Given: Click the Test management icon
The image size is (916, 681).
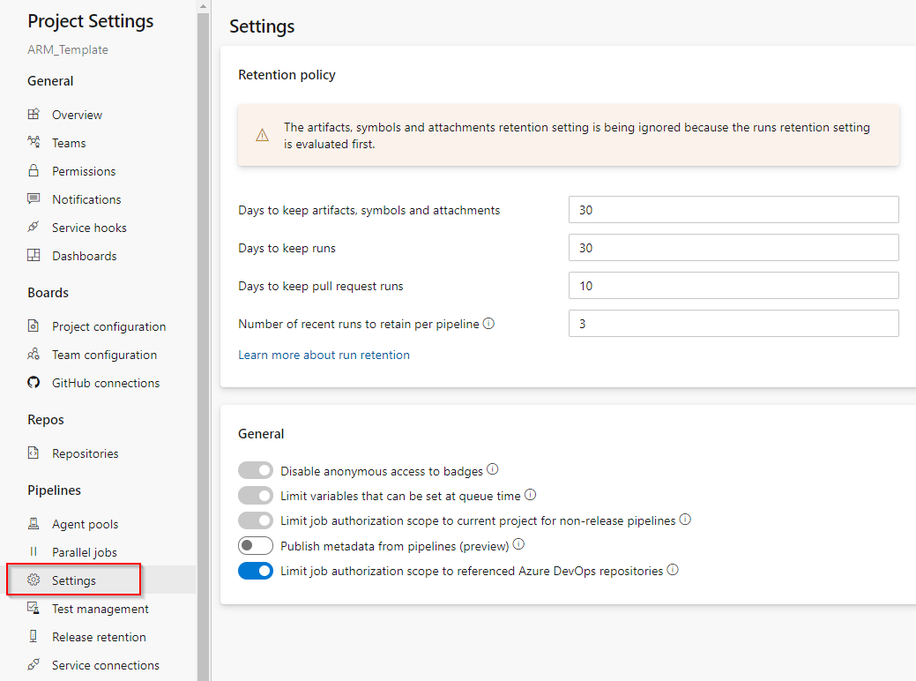Looking at the screenshot, I should click(x=34, y=608).
